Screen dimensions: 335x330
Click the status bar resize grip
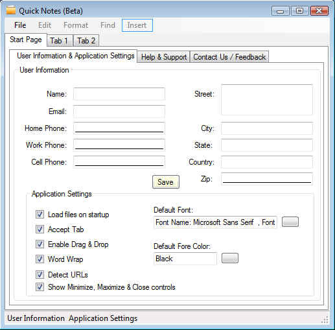pos(325,320)
